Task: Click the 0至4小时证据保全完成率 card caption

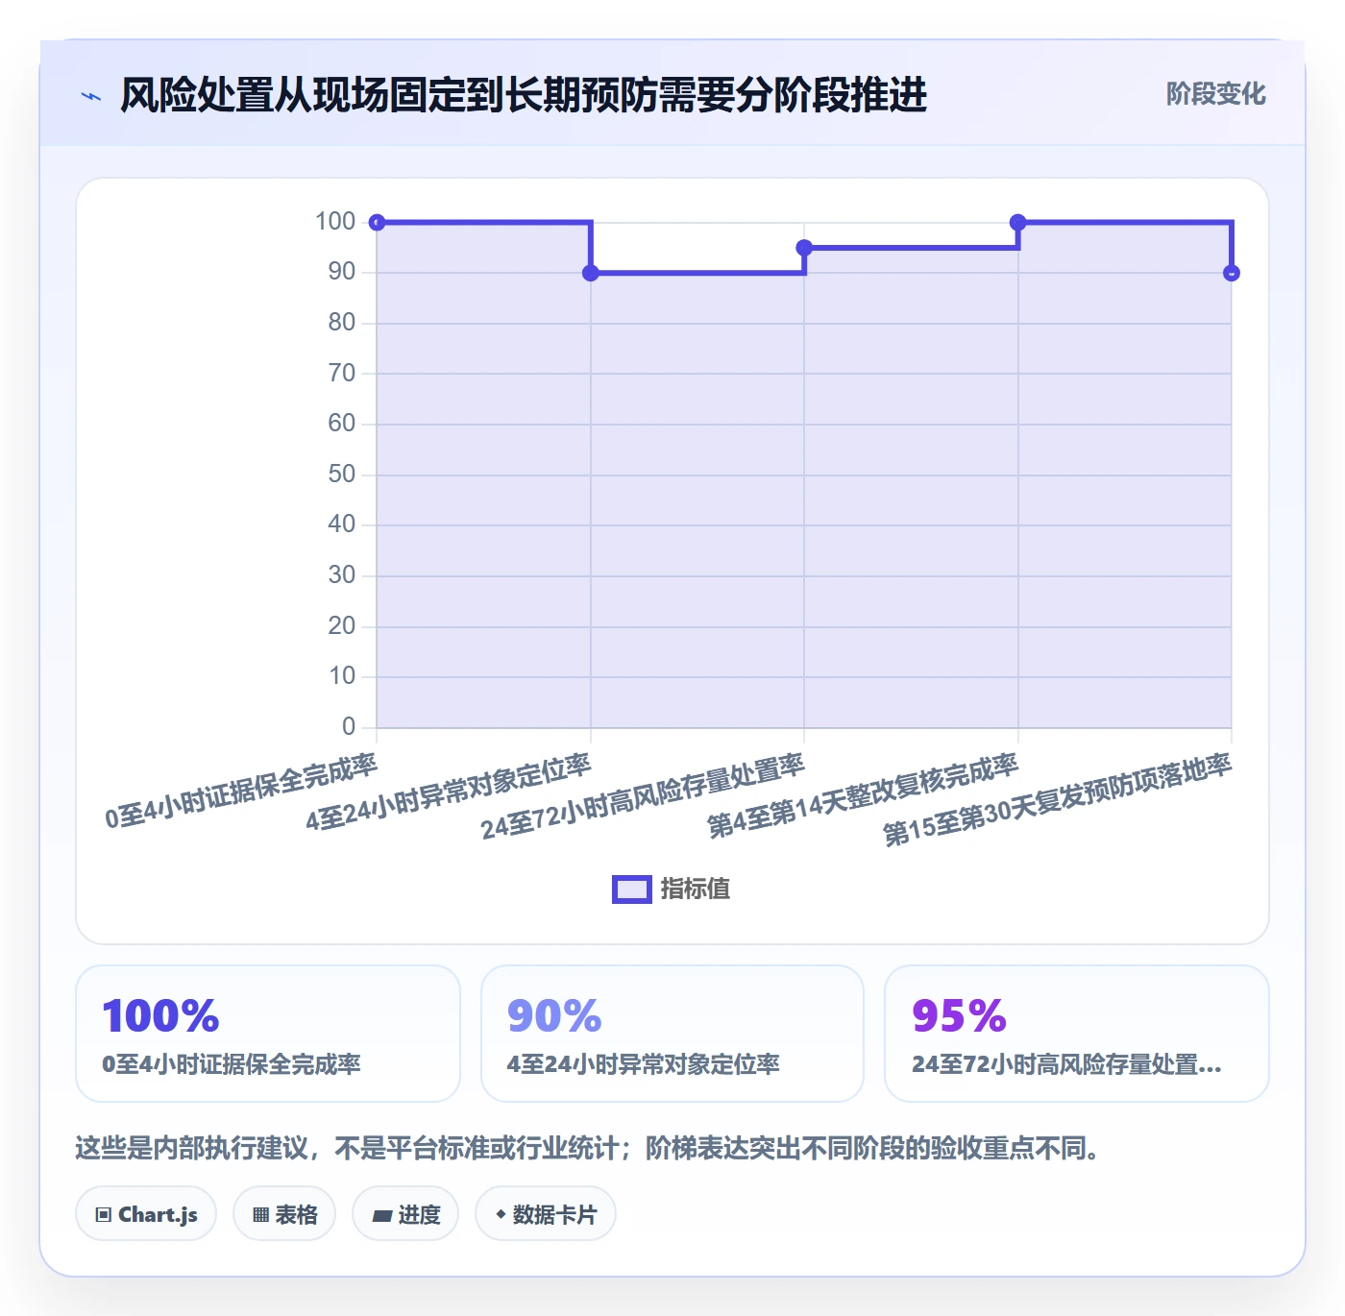Action: (232, 1064)
